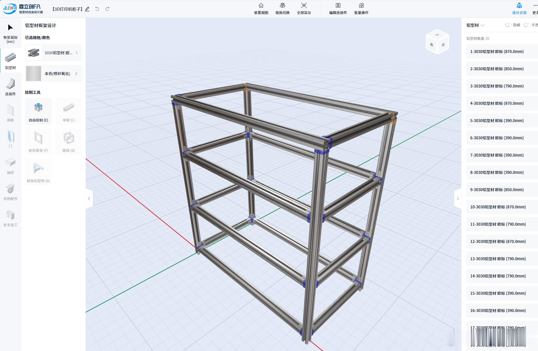The height and width of the screenshot is (351, 538).
Task: Click the 恢复鼠标 arrow cursor tool
Action: click(x=10, y=33)
